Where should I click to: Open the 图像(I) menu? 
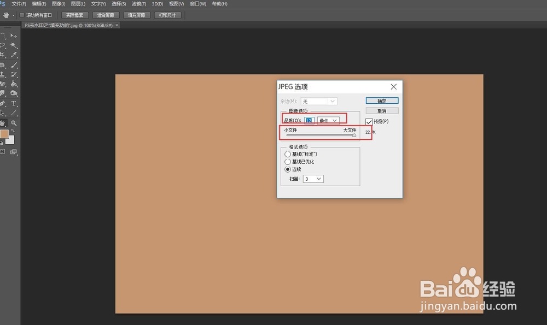pyautogui.click(x=59, y=4)
